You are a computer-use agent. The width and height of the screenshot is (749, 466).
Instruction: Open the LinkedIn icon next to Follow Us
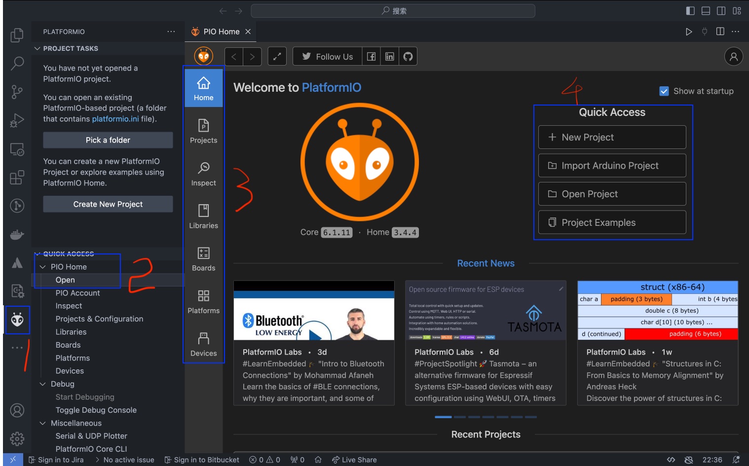tap(390, 56)
